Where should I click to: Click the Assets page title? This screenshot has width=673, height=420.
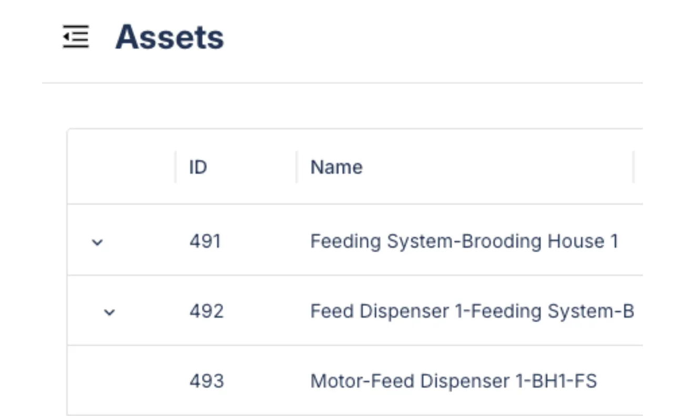point(169,37)
